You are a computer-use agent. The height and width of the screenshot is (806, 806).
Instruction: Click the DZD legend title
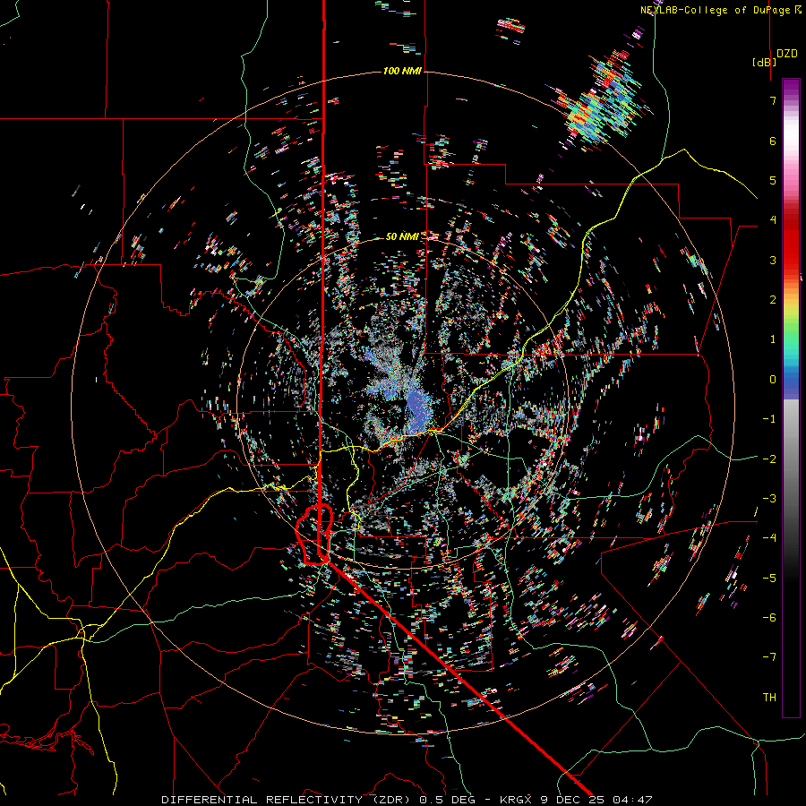[x=787, y=54]
